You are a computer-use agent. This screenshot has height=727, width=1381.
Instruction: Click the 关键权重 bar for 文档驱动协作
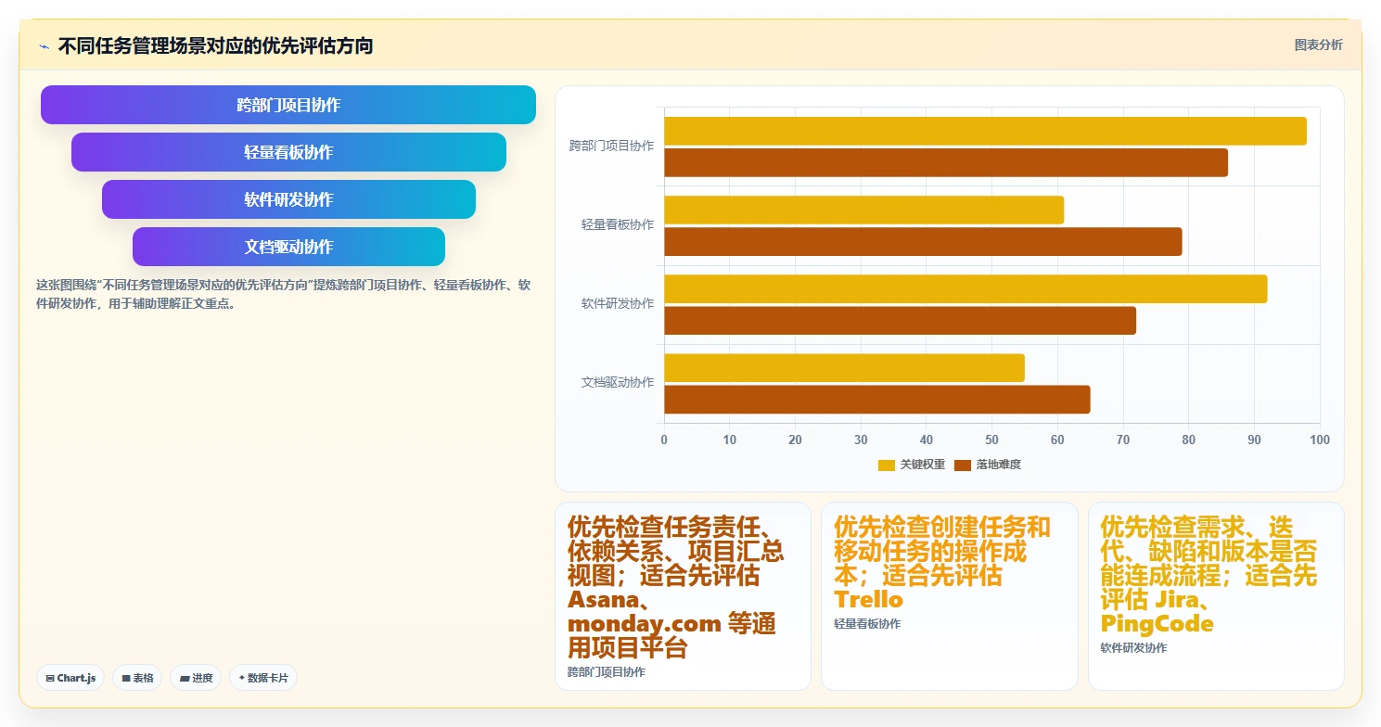[x=844, y=367]
